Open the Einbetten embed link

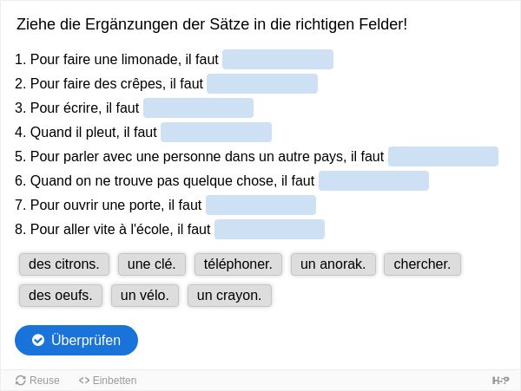click(x=108, y=381)
